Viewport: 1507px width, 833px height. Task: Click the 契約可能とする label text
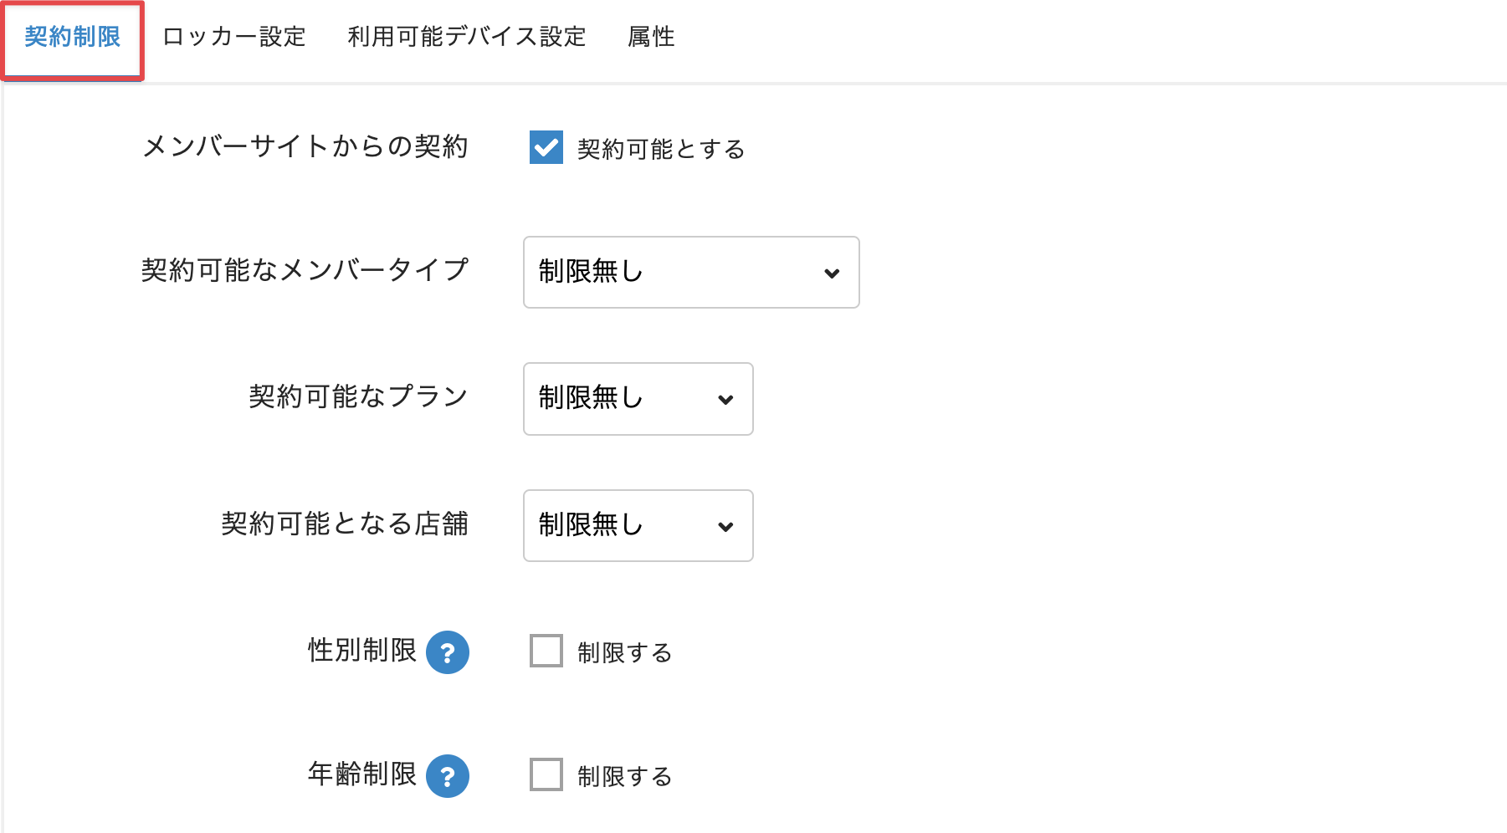coord(661,149)
